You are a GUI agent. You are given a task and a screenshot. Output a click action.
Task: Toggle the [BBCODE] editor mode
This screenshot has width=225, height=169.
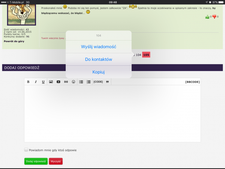click(x=192, y=82)
